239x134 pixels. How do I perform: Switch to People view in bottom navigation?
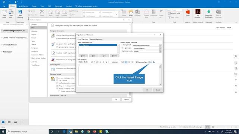16,122
